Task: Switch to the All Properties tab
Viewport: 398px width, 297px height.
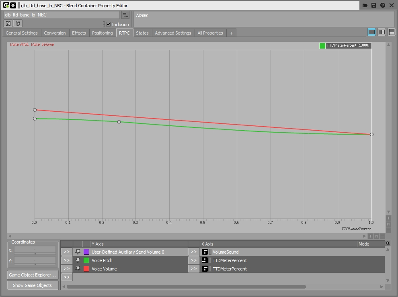Action: (210, 33)
